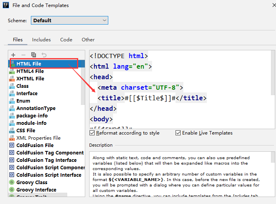Viewport: 276px width, 204px height.
Task: Click the package-info template icon
Action: coord(12,116)
